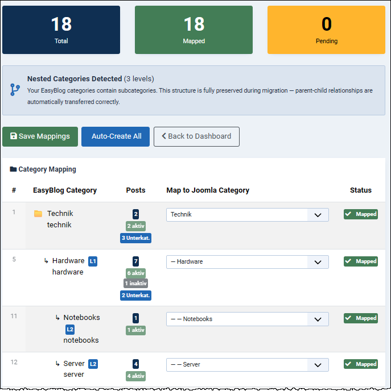Click the 0 Pending summary card
The width and height of the screenshot is (391, 391).
click(326, 30)
